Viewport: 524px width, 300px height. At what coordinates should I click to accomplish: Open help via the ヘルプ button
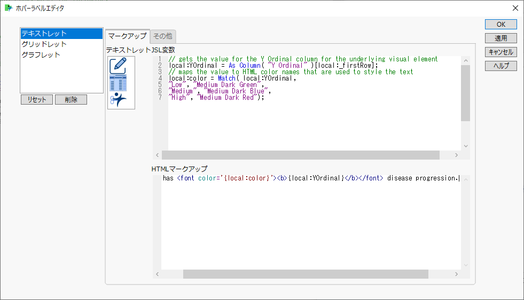(x=500, y=66)
